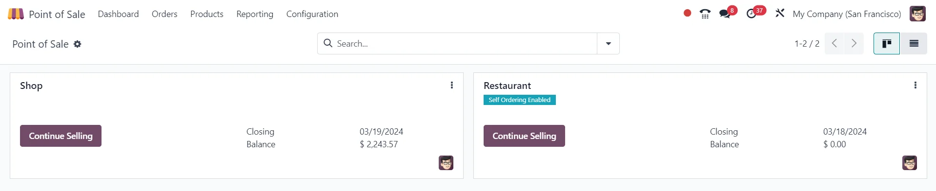Viewport: 936px width, 191px height.
Task: Click the user avatar on Shop card
Action: point(446,163)
